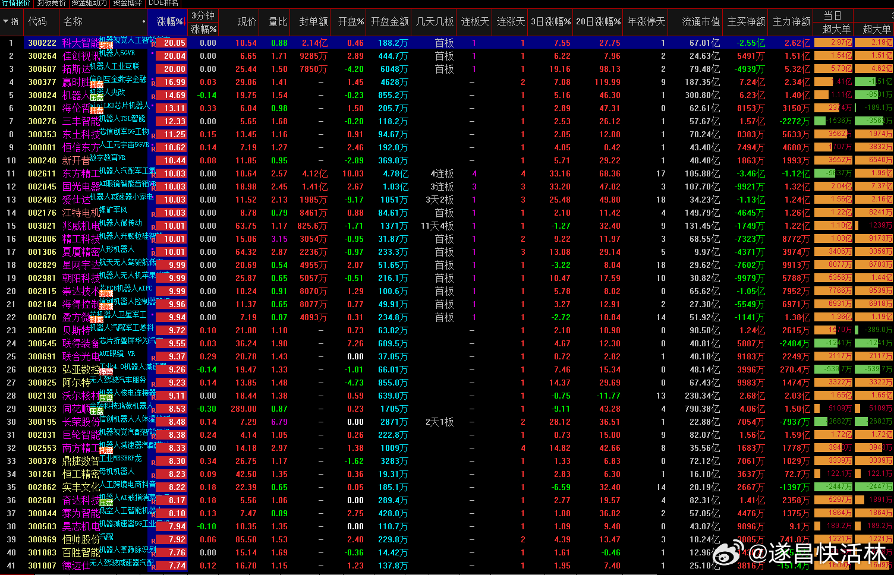Click the 托盘 tag beside 海伦哲

96,111
